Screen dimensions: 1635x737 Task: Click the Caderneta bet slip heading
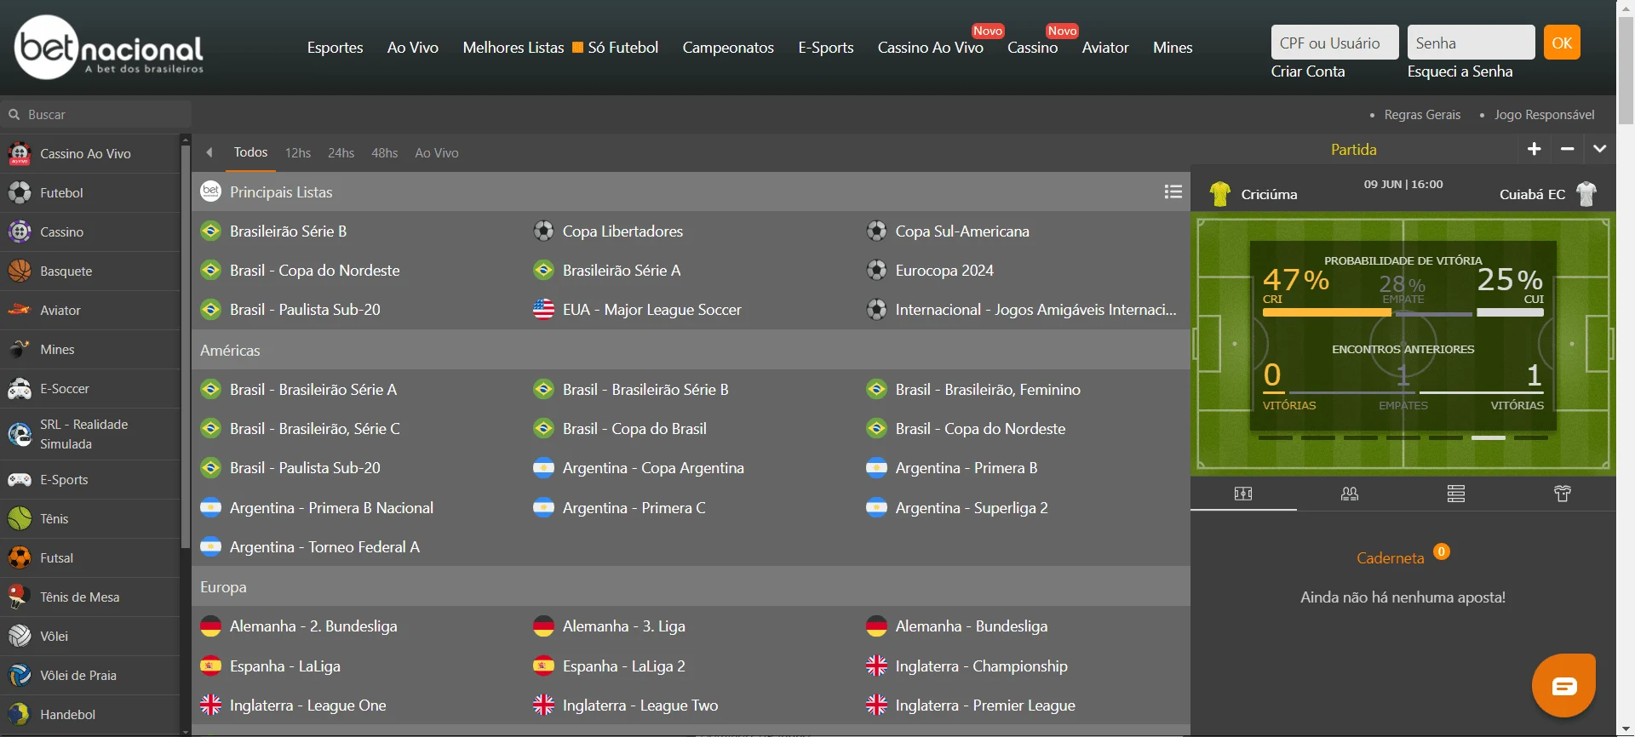tap(1390, 558)
